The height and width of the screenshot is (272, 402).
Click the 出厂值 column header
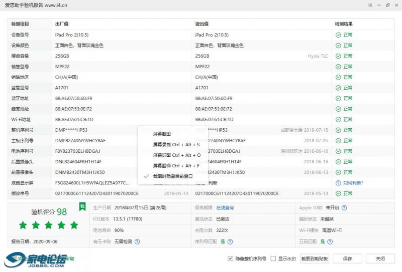pyautogui.click(x=61, y=24)
